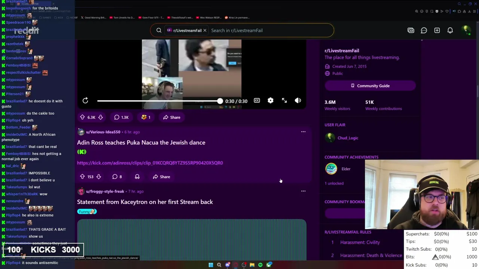Open the options menu on the Kaceytron post
This screenshot has width=479, height=269.
pos(303,191)
